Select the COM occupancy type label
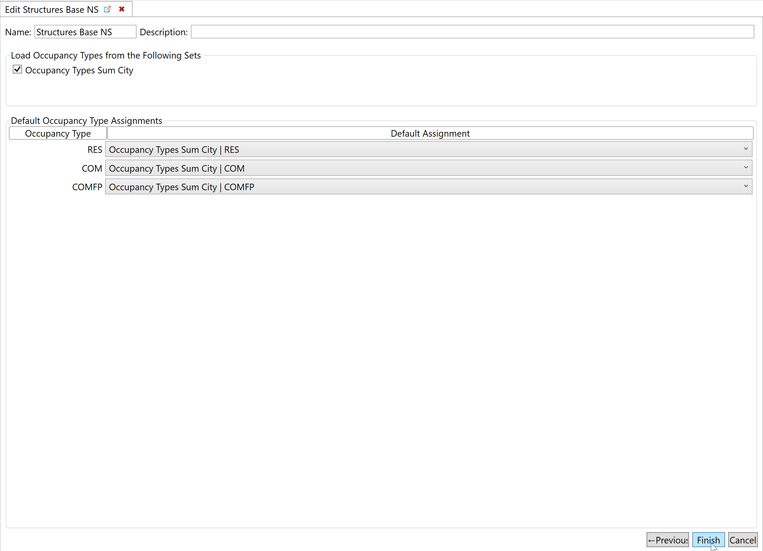Screen dimensions: 763x551 coord(92,168)
